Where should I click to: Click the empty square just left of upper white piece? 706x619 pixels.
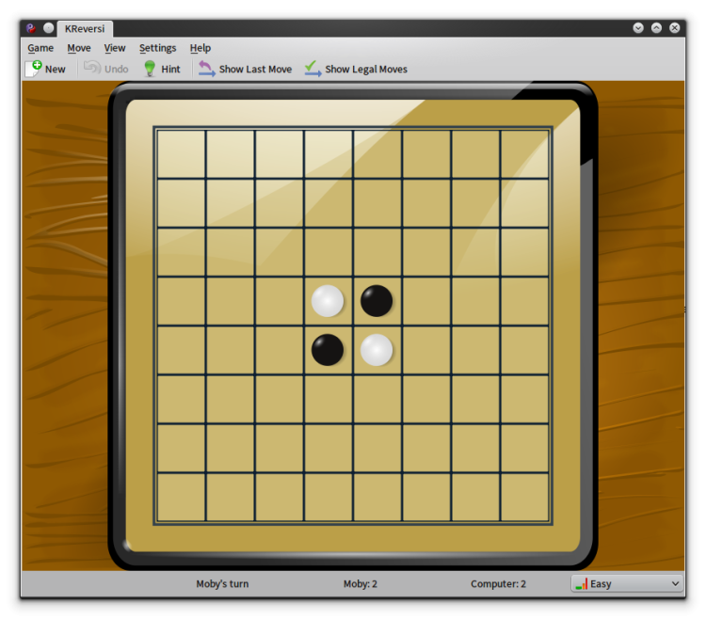(x=279, y=300)
